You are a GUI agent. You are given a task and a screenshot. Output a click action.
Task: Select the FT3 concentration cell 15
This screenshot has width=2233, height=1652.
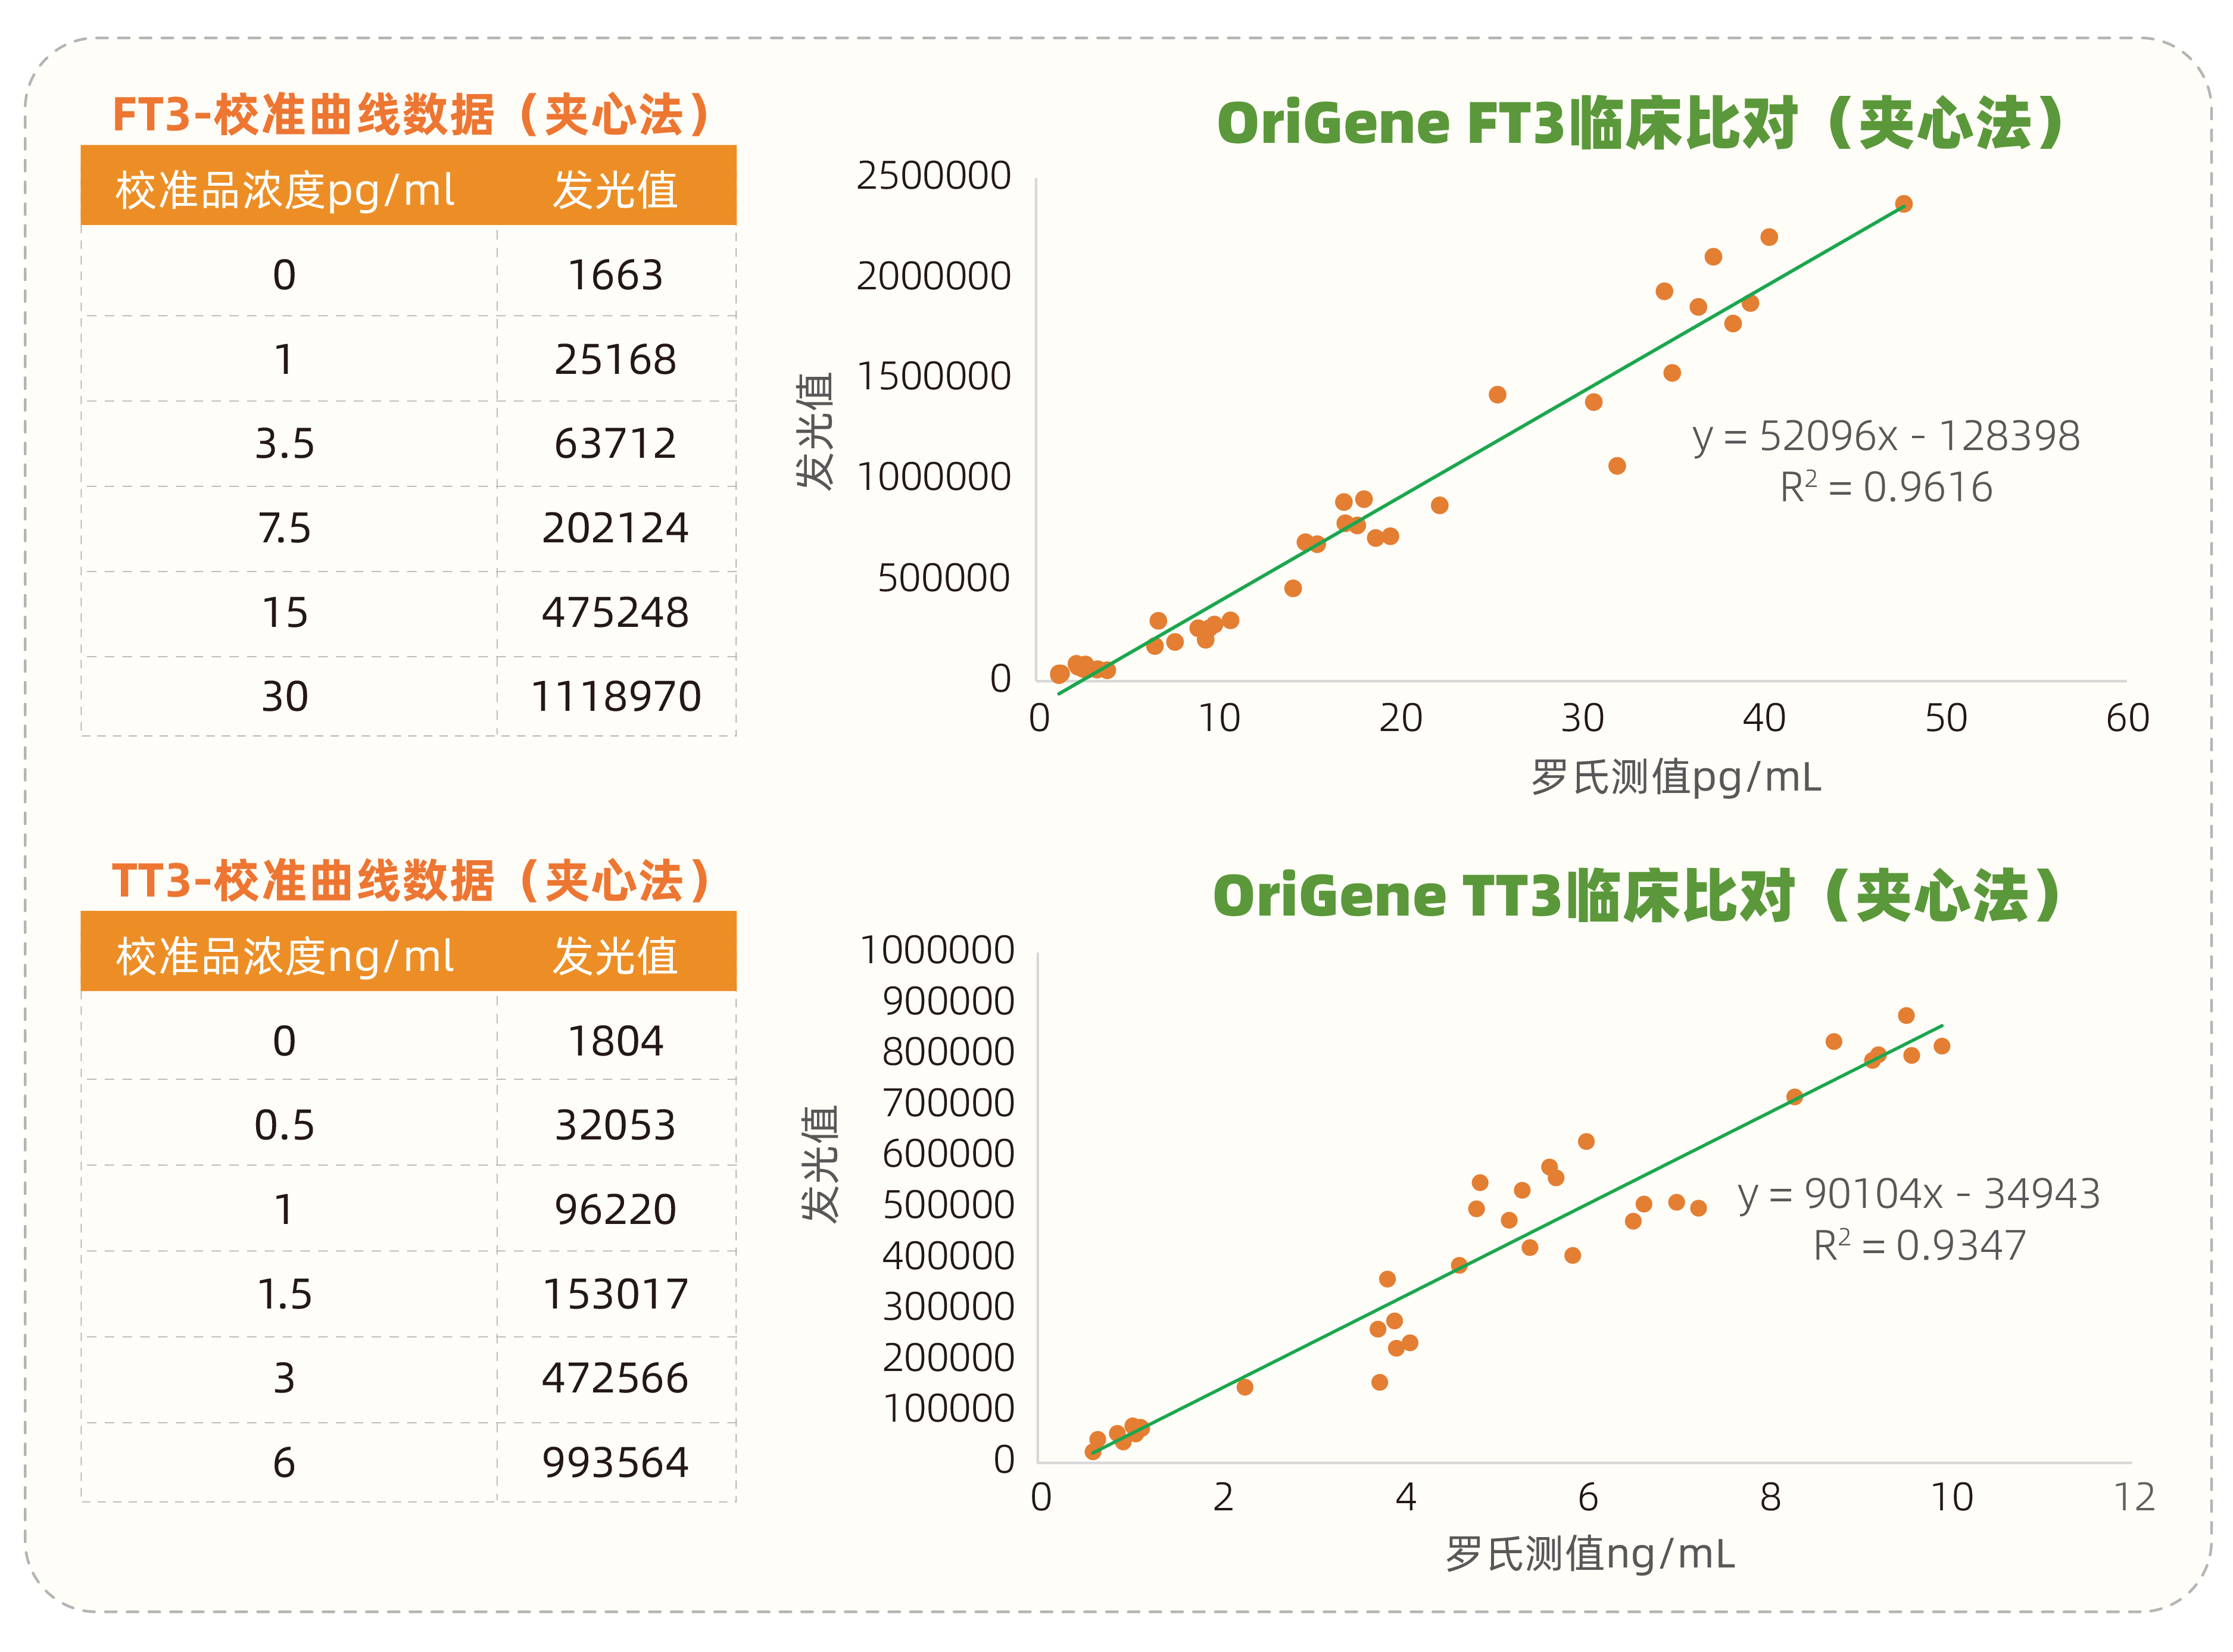[x=285, y=612]
